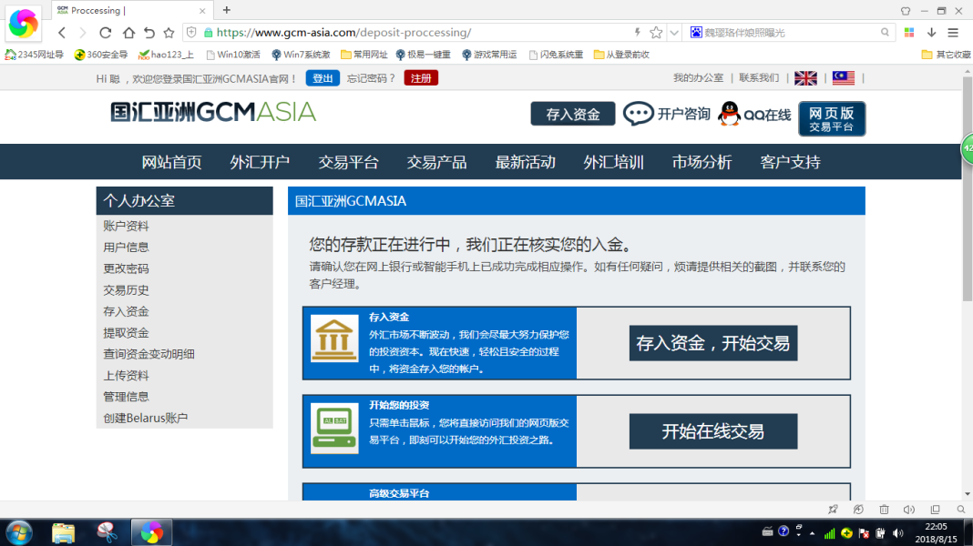The image size is (973, 546).
Task: Open 提取资金 in sidebar
Action: point(126,333)
